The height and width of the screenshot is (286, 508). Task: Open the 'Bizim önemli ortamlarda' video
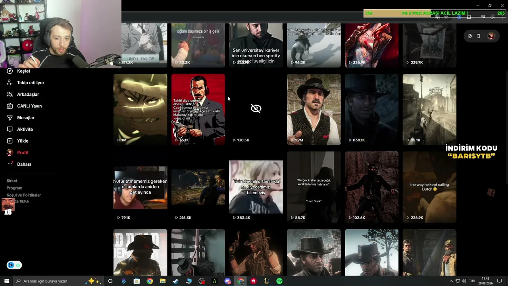256,187
